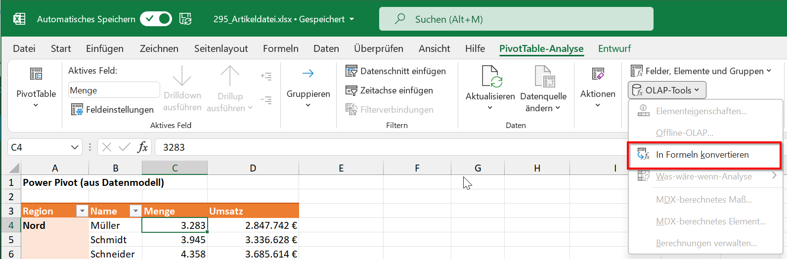Click the Insert Function fx button
The height and width of the screenshot is (259, 787).
tap(142, 147)
